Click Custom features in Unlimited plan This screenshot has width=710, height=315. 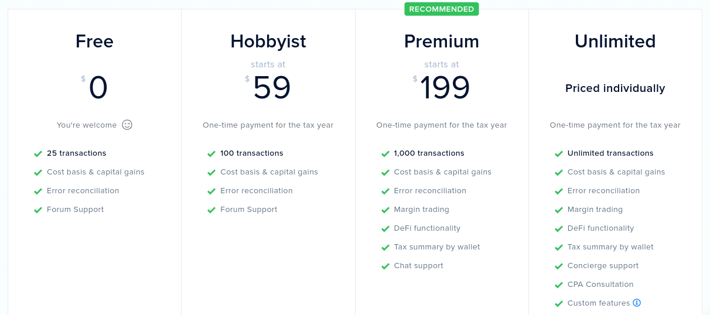(x=599, y=303)
